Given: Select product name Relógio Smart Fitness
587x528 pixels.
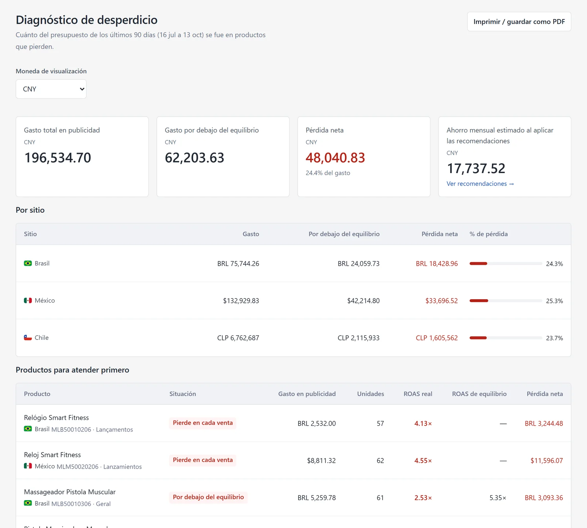Looking at the screenshot, I should pyautogui.click(x=56, y=418).
